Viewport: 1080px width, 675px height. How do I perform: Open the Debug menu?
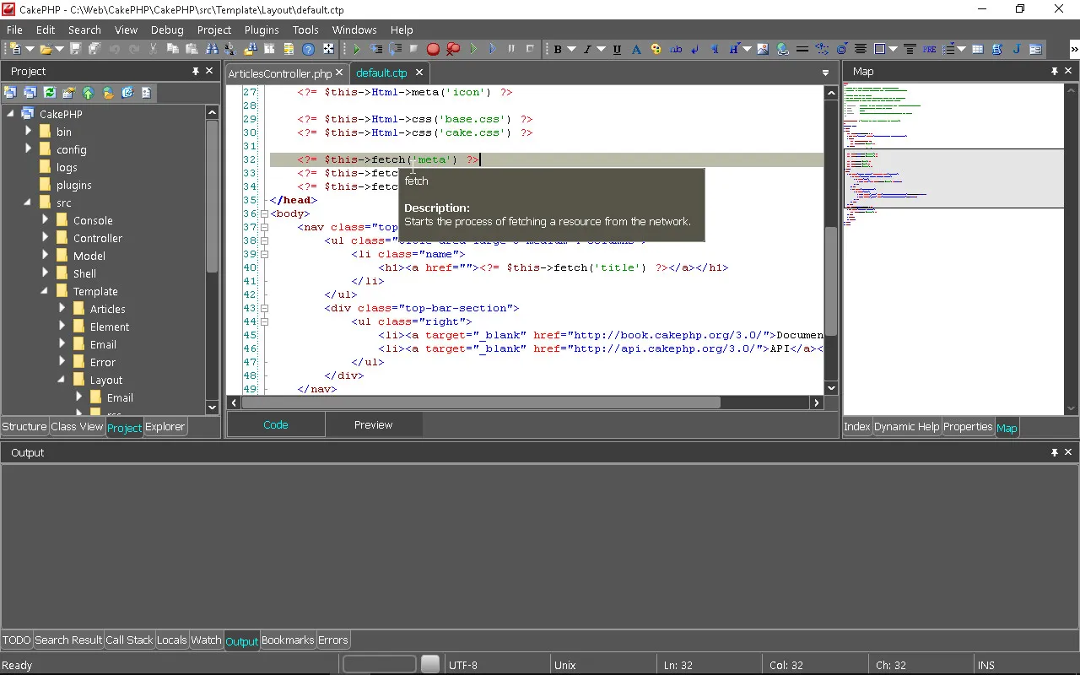coord(167,30)
